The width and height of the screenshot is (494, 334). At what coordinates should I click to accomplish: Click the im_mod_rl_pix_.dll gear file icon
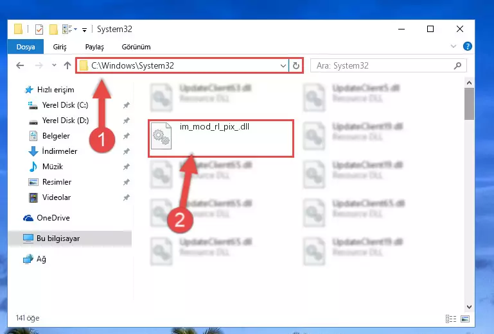tap(161, 136)
